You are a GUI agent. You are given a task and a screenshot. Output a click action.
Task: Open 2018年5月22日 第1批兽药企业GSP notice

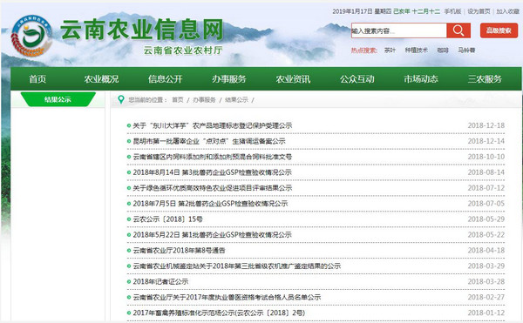point(212,235)
